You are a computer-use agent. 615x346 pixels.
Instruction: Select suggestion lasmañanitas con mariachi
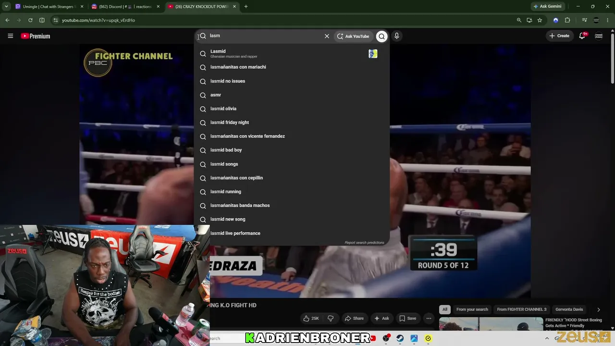click(x=292, y=67)
